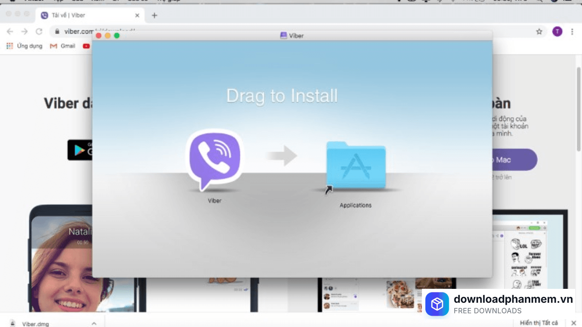Screen dimensions: 582x327
Task: Click 'Hiển thị Tất cả' downloads button
Action: click(x=539, y=323)
